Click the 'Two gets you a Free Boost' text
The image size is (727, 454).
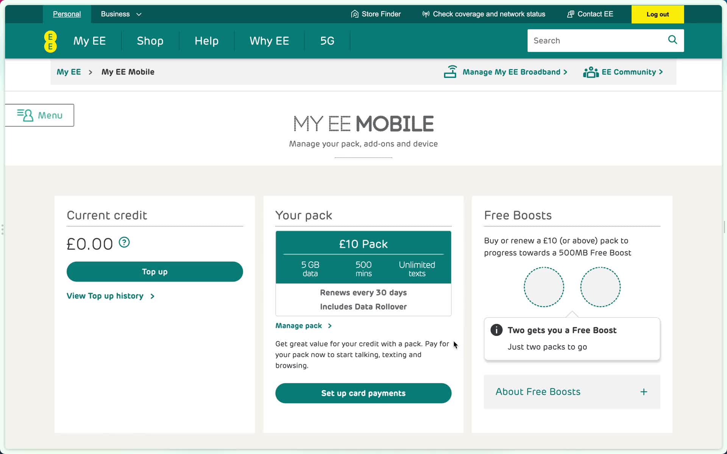pos(562,330)
